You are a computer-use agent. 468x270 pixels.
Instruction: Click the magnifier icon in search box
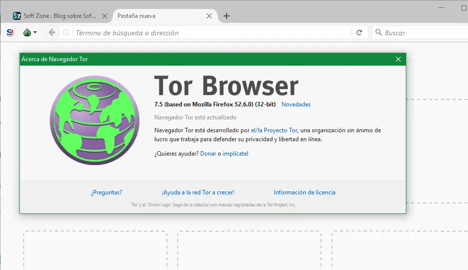[378, 32]
